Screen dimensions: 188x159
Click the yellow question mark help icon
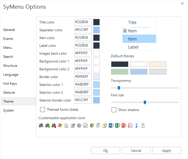click(104, 125)
